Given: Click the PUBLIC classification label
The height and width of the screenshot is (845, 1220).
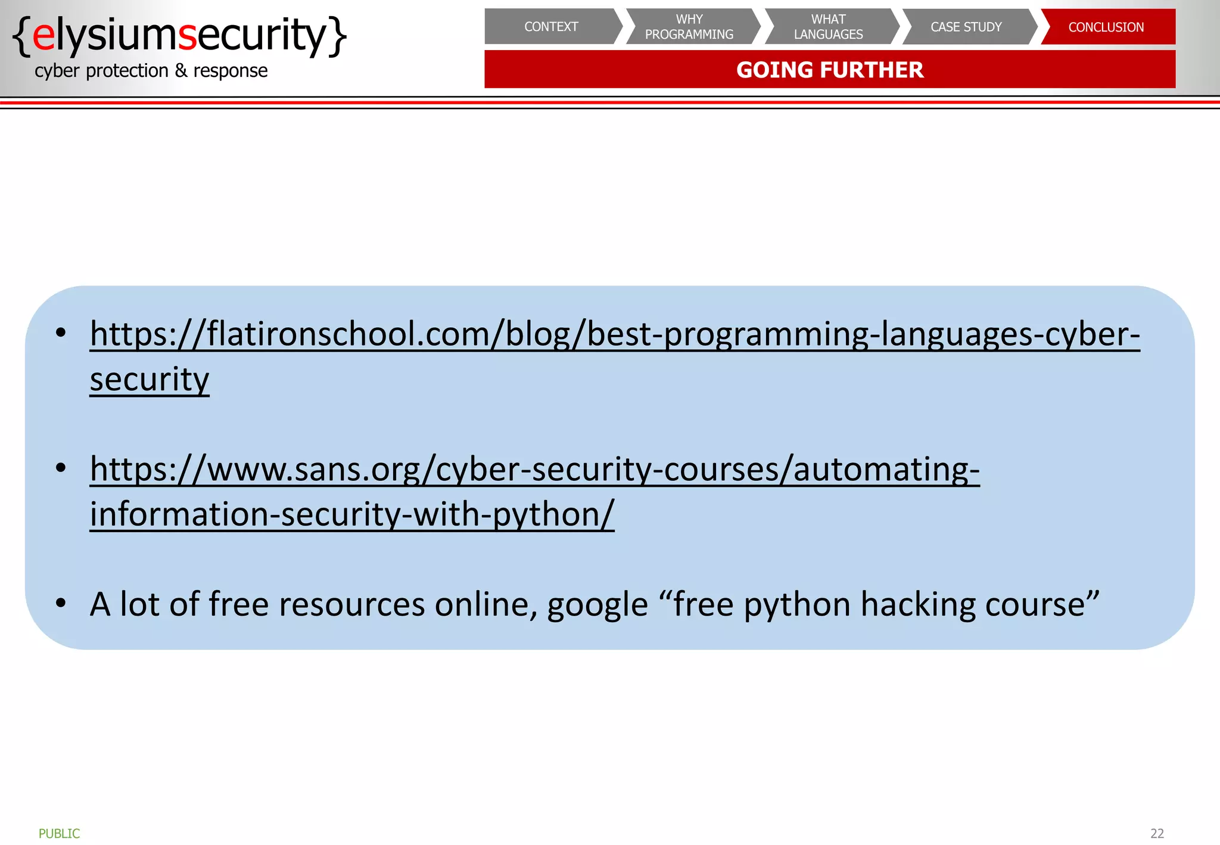Looking at the screenshot, I should pos(59,833).
